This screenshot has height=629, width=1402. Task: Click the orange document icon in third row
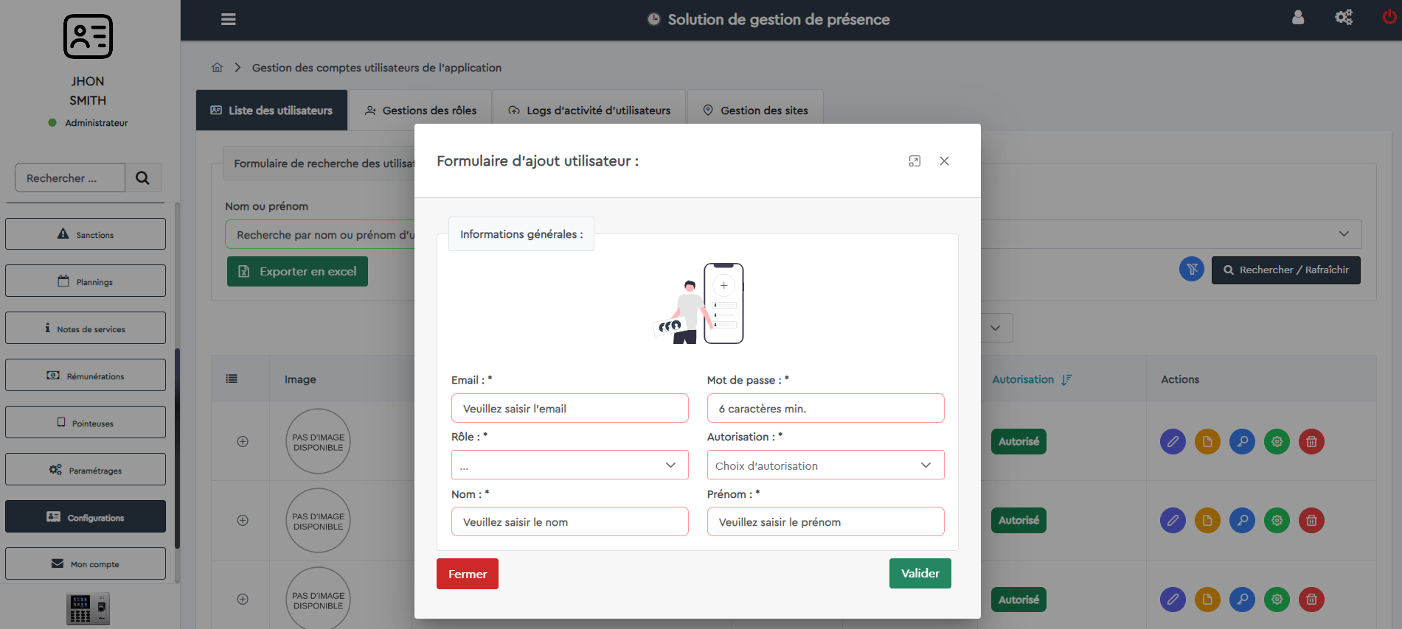point(1207,599)
